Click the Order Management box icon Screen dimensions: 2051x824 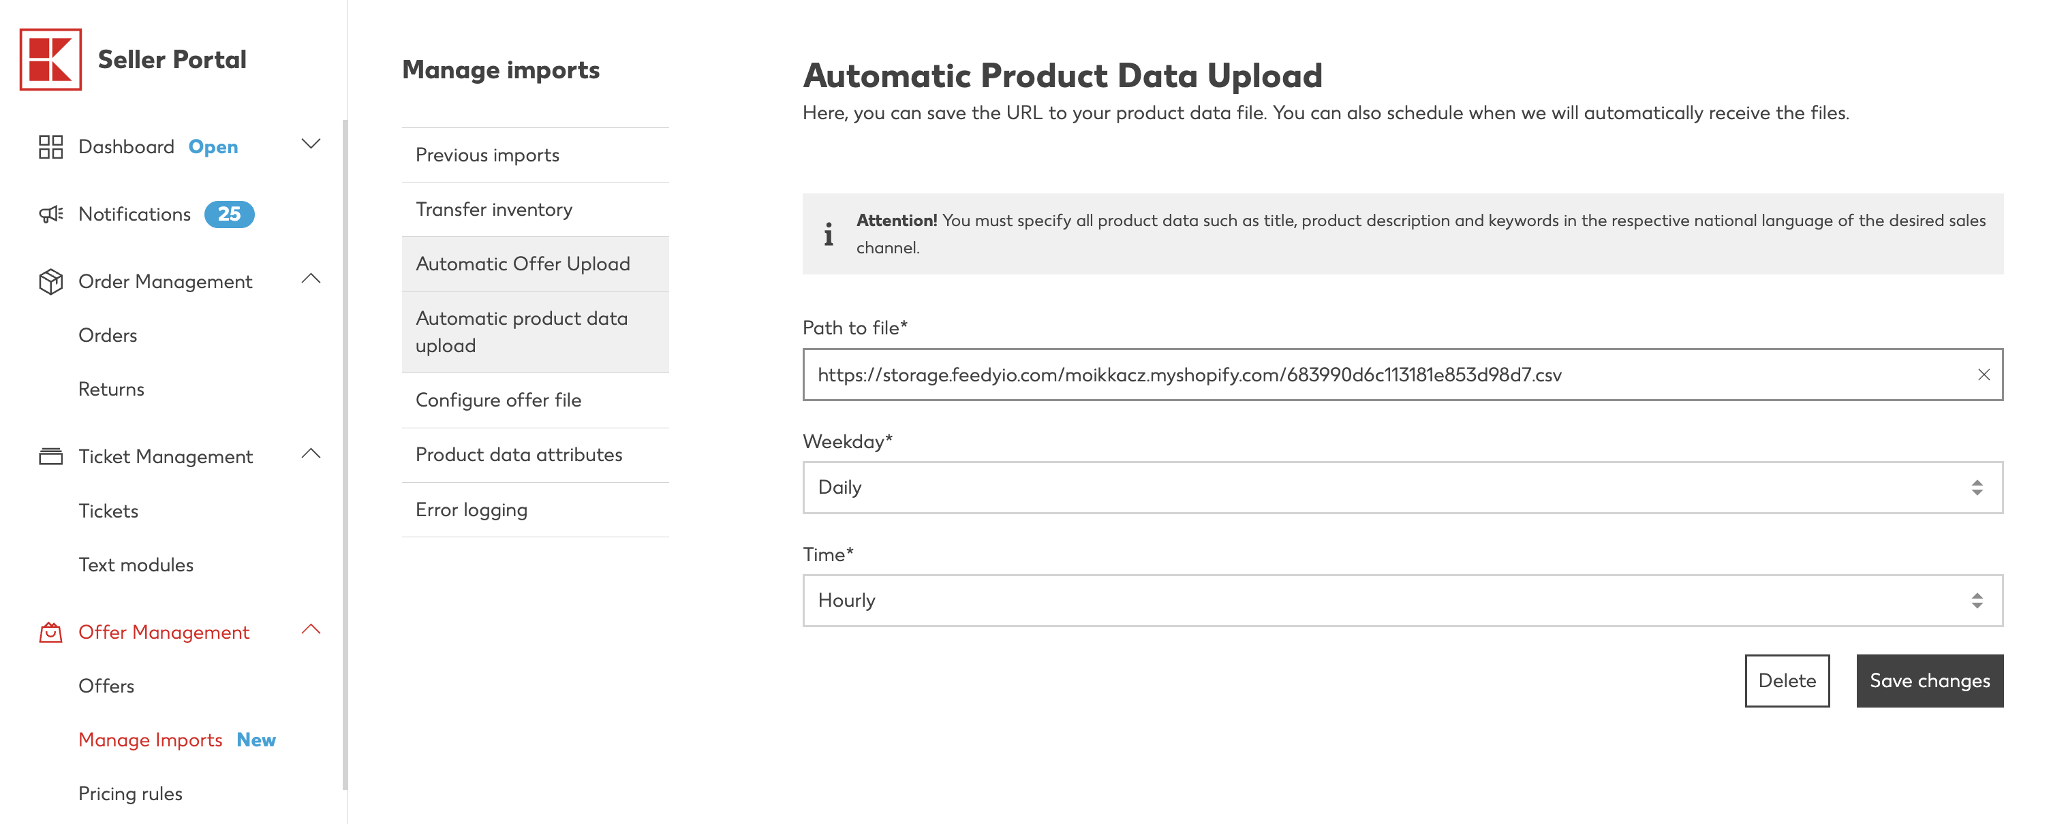click(50, 281)
